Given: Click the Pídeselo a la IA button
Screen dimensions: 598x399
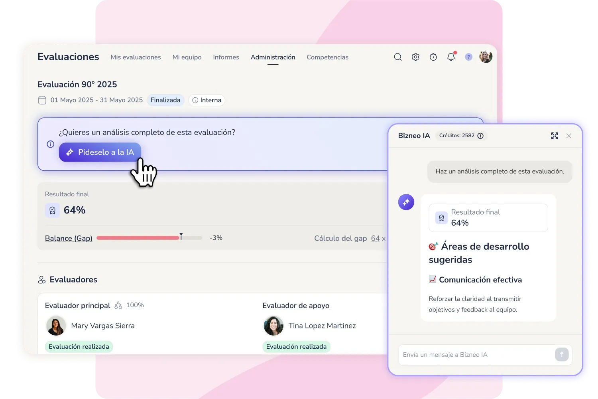Looking at the screenshot, I should point(100,152).
